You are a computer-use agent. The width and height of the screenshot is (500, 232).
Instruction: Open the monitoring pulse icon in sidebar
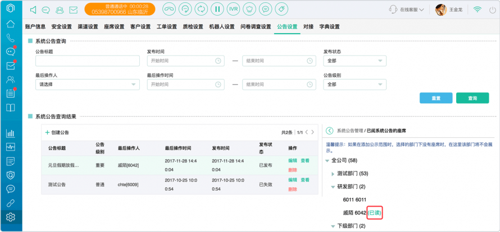[x=11, y=147]
